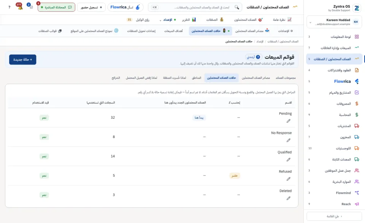Switch to لماذا خُسرت الصفقة list tab
Image resolution: width=365 pixels, height=223 pixels.
[175, 78]
